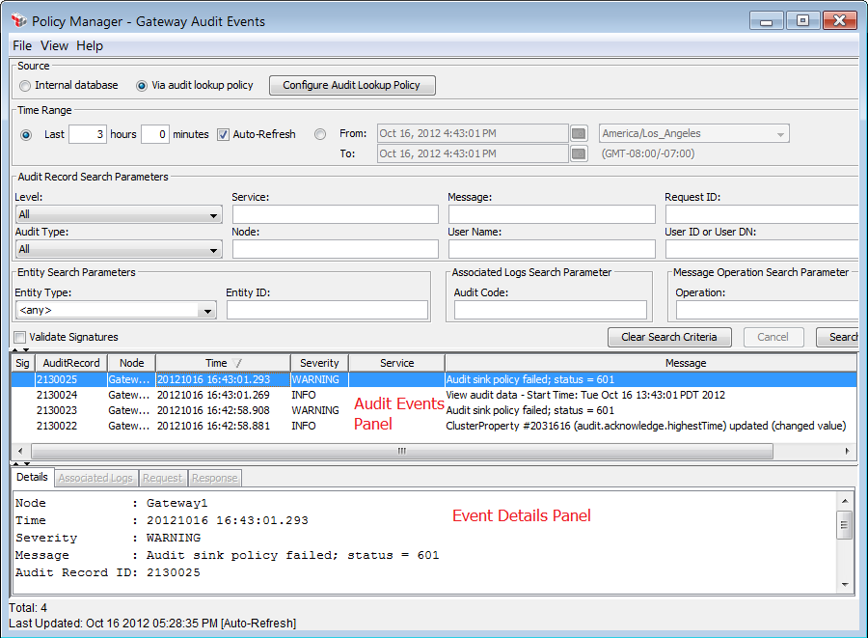Select the Internal database radio button

coord(25,86)
